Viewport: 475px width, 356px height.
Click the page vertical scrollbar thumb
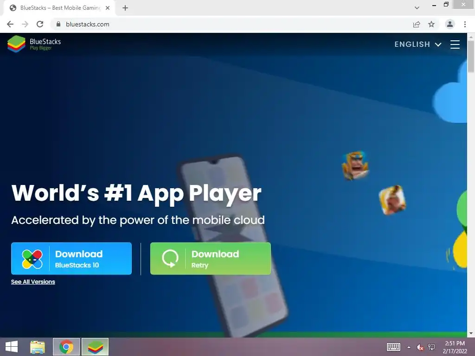tap(471, 56)
